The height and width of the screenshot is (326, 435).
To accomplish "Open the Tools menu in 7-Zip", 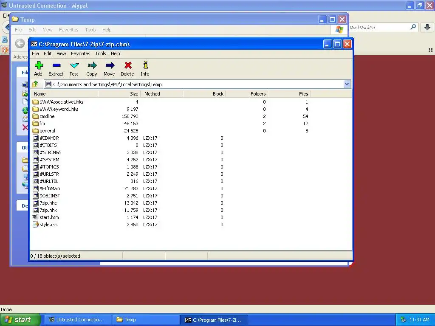I will coord(101,53).
